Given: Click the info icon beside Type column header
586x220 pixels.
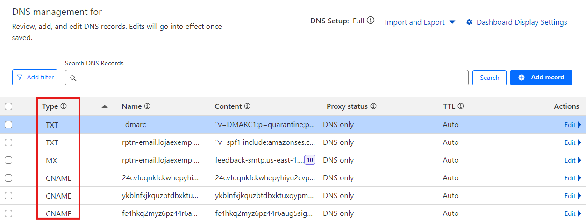Looking at the screenshot, I should [x=64, y=106].
